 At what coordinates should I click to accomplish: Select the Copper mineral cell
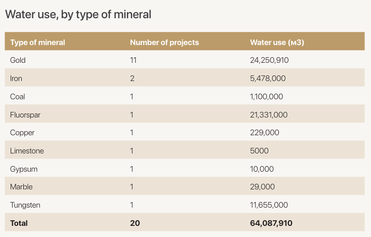21,133
